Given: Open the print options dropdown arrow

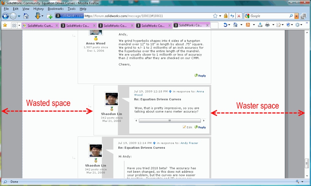Looking at the screenshot, I should pos(273,25).
